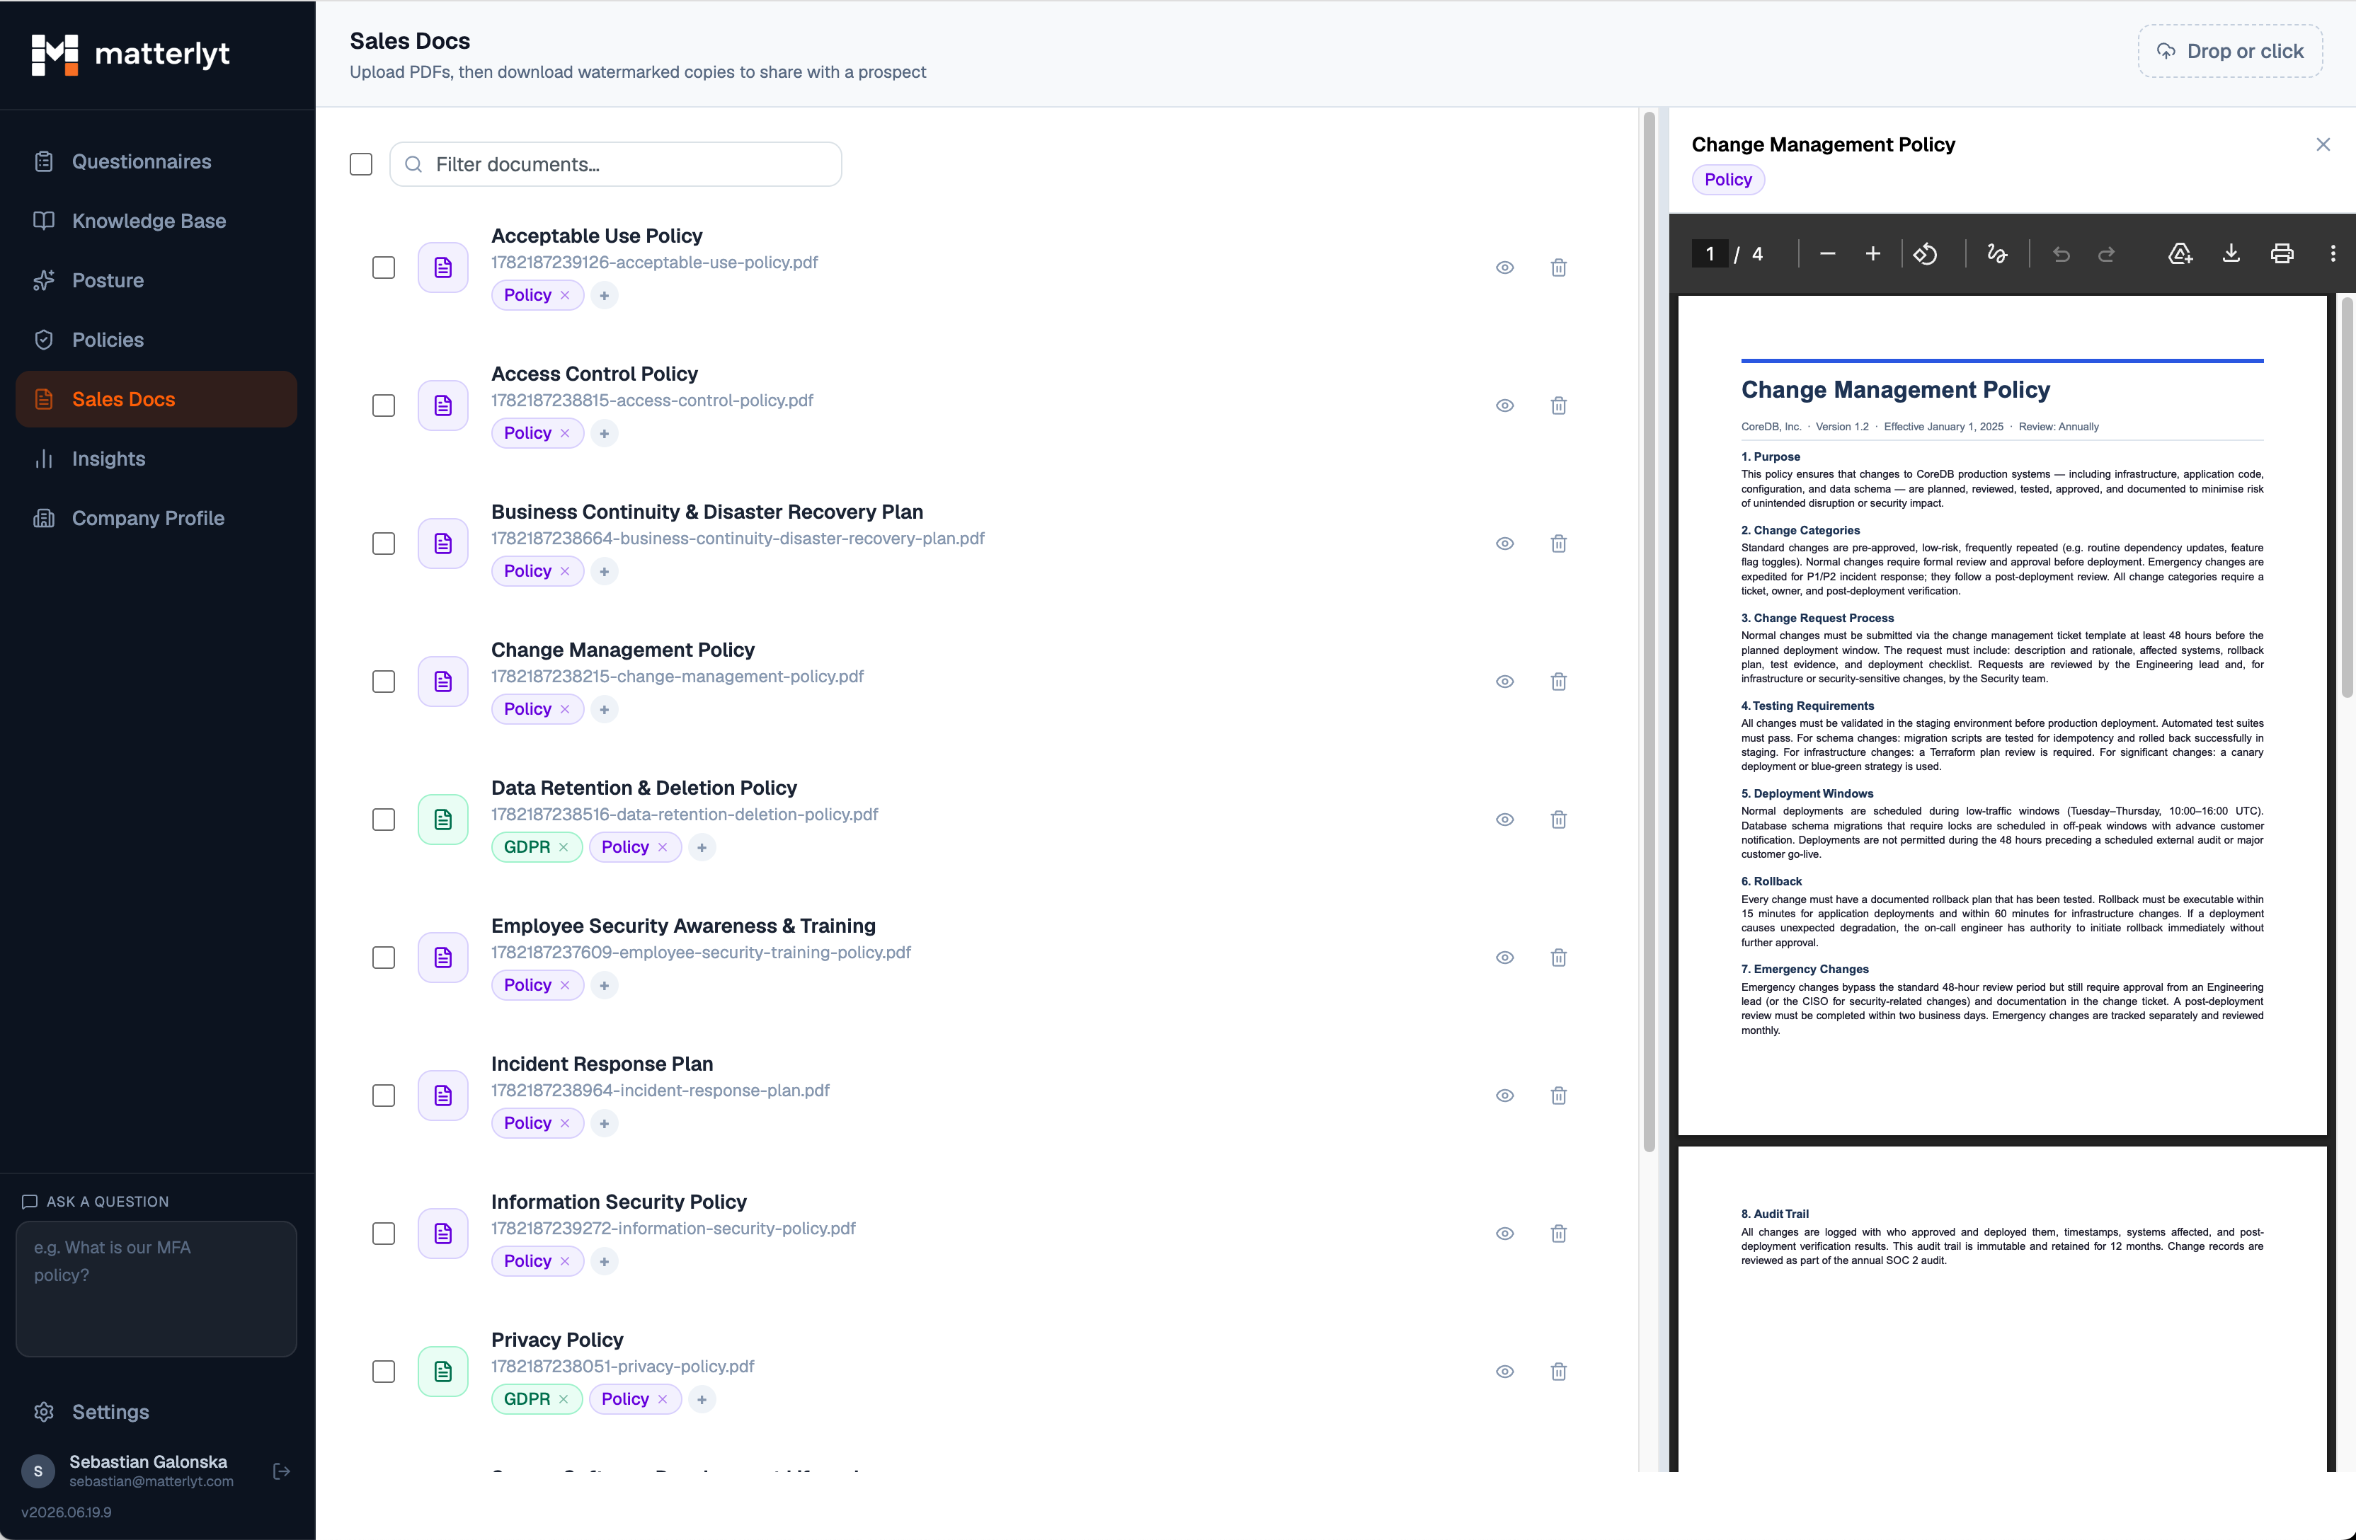Preview Acceptable Use Policy with eye icon
Image resolution: width=2356 pixels, height=1540 pixels.
click(x=1504, y=268)
